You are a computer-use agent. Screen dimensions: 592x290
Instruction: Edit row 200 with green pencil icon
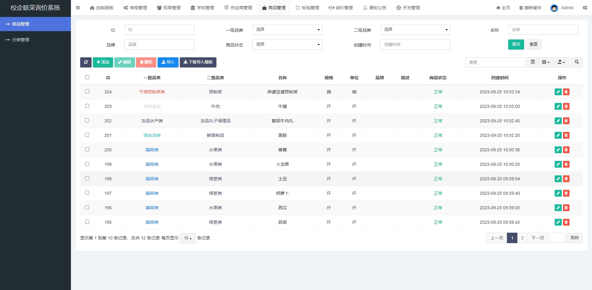click(558, 150)
